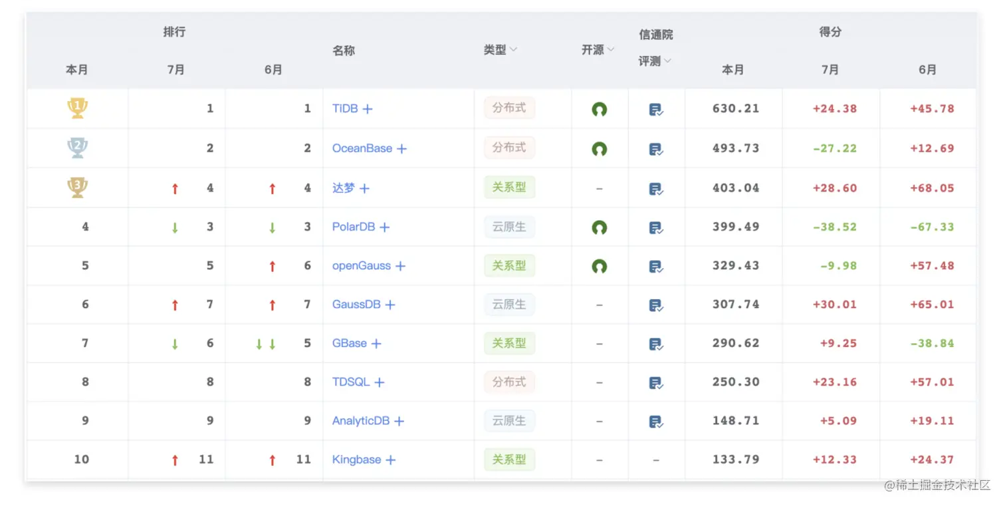Click the evaluation report icon for TiDB

coord(656,110)
